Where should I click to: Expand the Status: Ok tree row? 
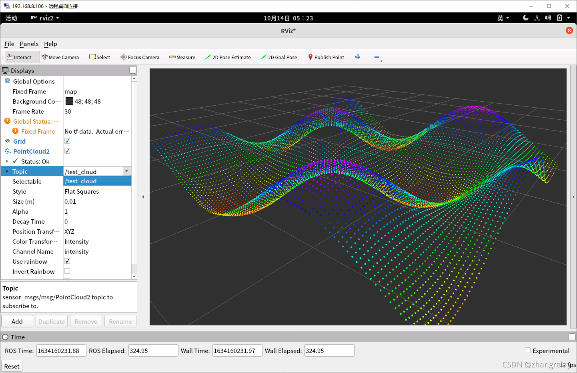pos(7,161)
